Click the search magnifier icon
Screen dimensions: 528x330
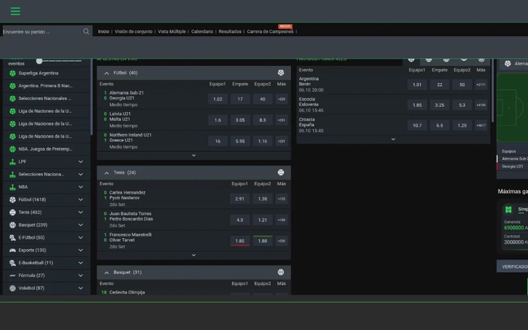(86, 31)
